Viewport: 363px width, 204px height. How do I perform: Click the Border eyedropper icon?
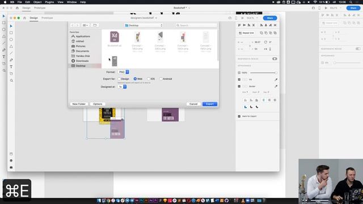pyautogui.click(x=276, y=86)
